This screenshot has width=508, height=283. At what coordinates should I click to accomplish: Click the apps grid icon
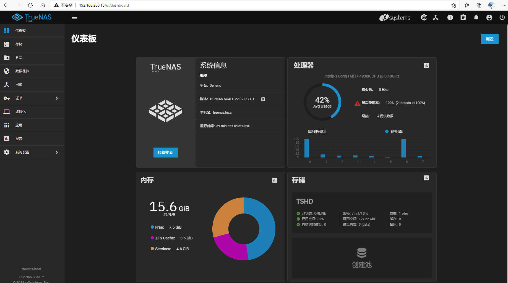coord(7,125)
